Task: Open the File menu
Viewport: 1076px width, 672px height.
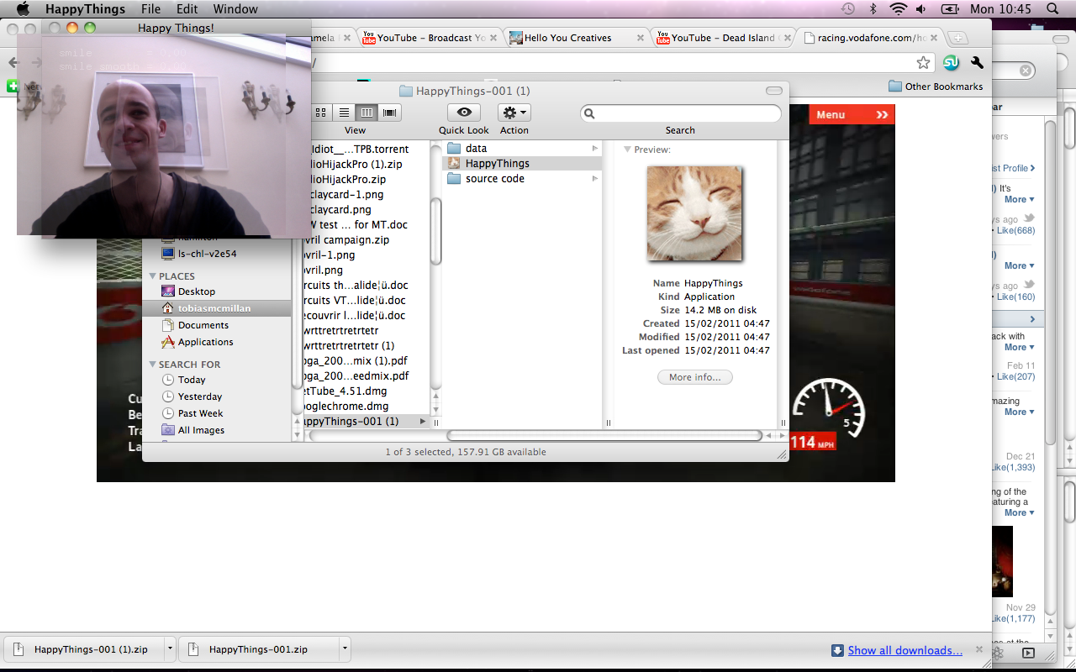Action: [150, 9]
